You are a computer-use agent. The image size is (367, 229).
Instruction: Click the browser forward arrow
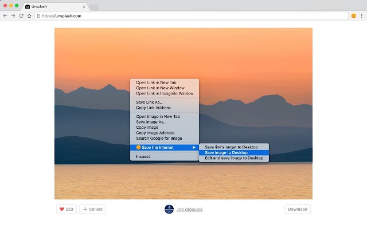pos(13,16)
